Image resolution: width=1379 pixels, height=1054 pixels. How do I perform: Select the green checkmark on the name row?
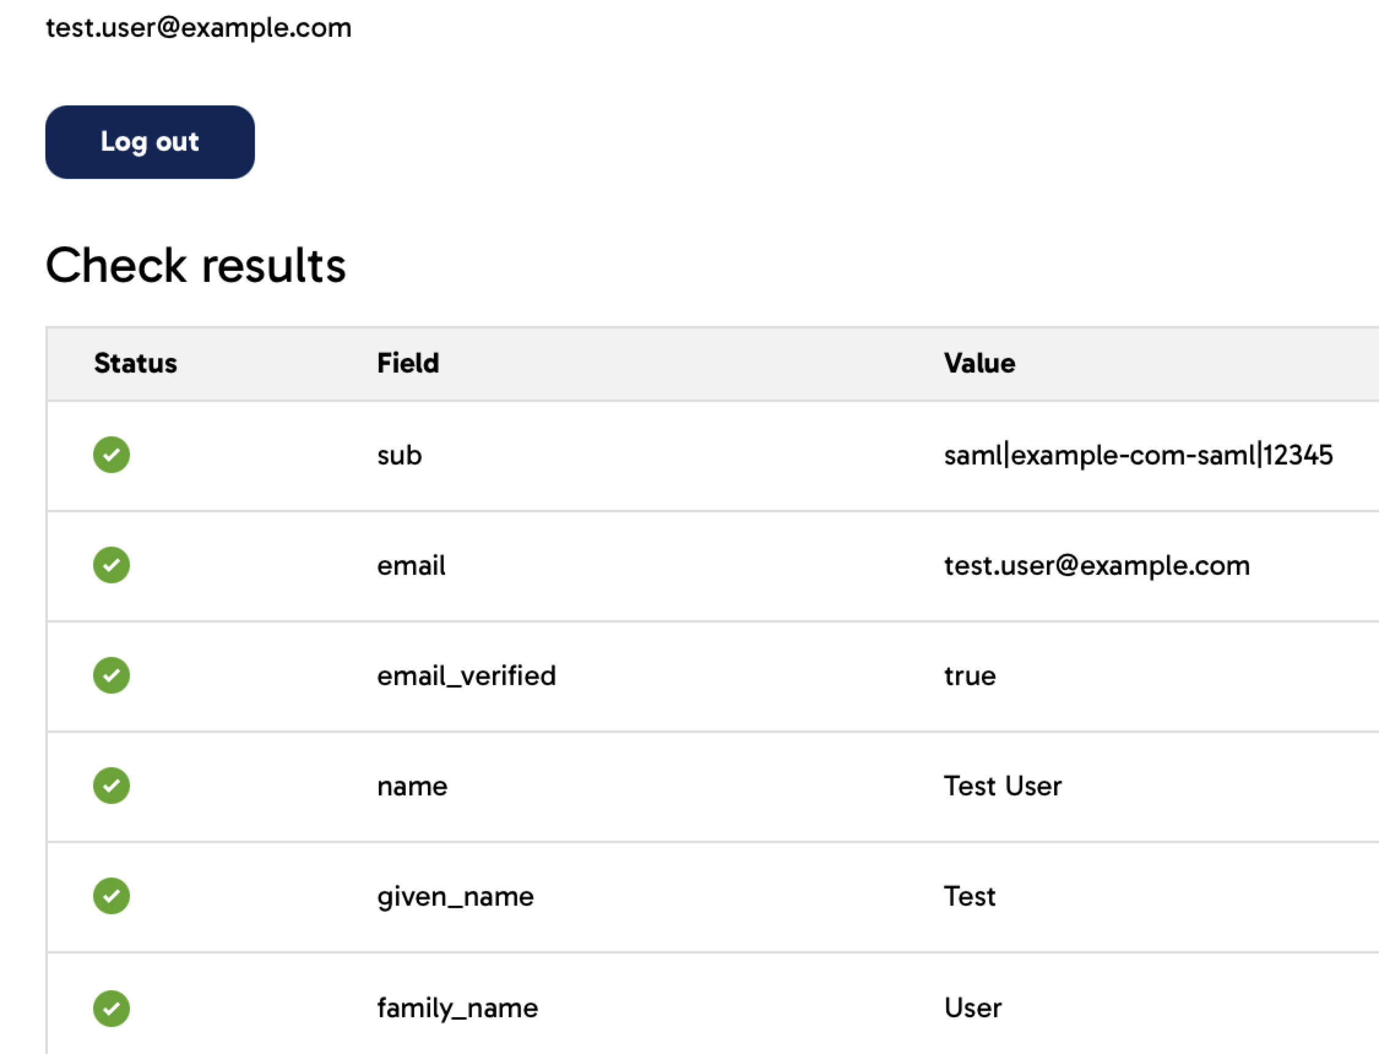point(112,786)
